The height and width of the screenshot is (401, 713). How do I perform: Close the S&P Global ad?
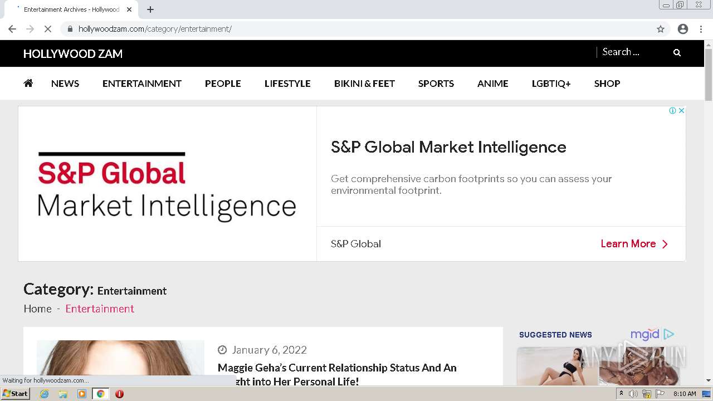tap(681, 110)
